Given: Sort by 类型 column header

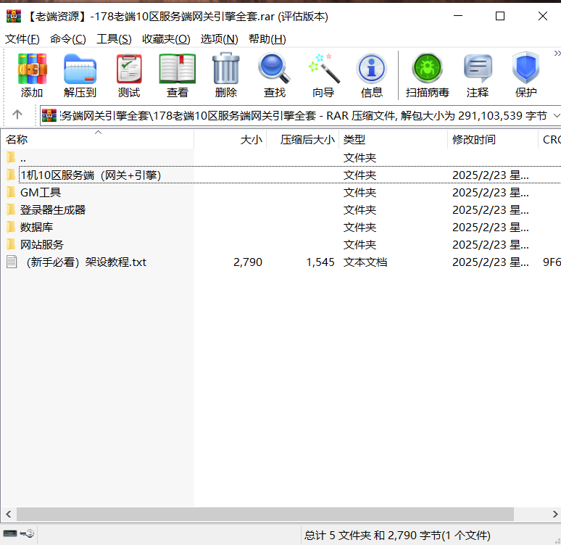Looking at the screenshot, I should pos(393,139).
